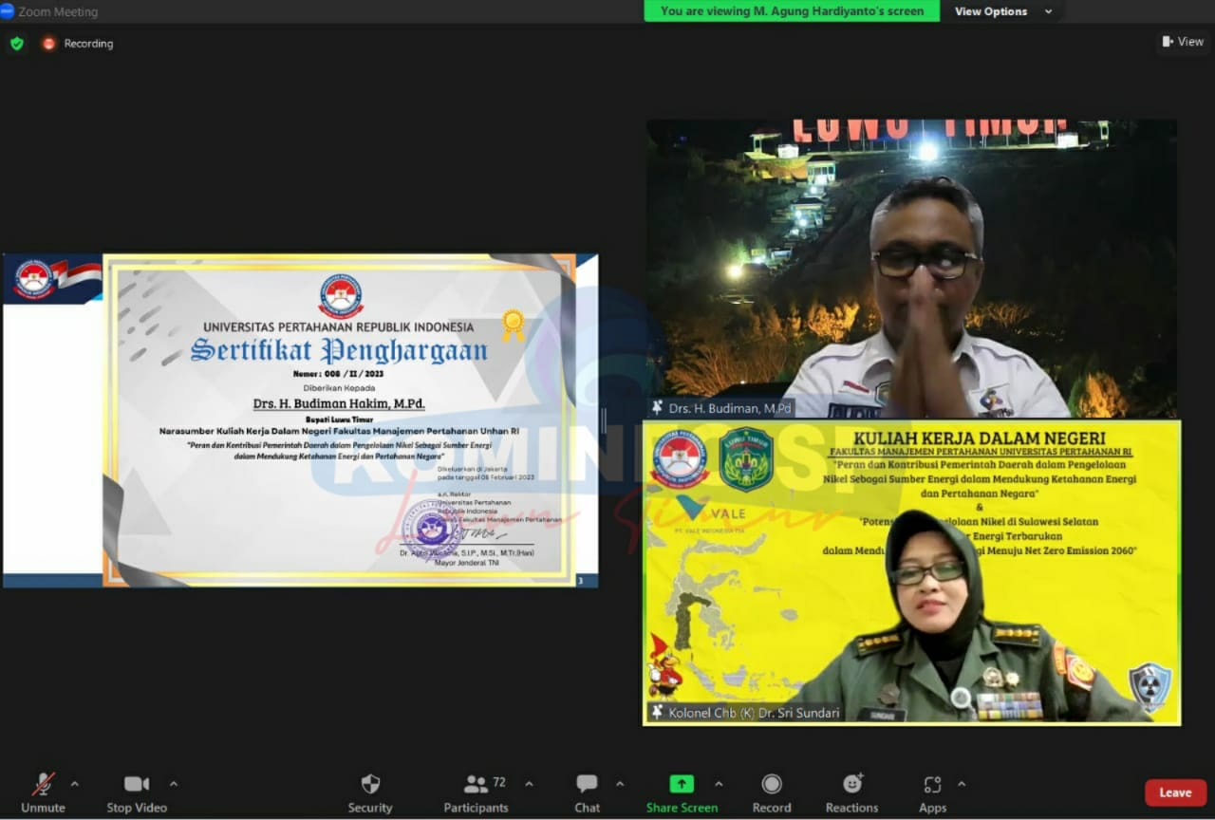Click the Zoom Meeting title icon
This screenshot has height=820, width=1215.
point(8,11)
